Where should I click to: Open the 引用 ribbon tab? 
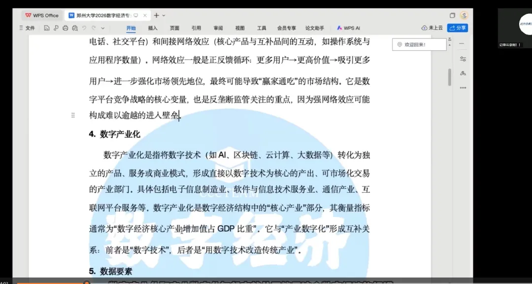pyautogui.click(x=196, y=28)
